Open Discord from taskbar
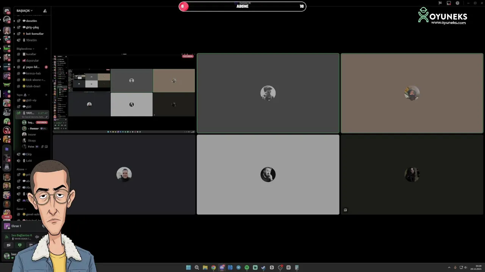Screen dimensions: 485x272 [x=222, y=267]
